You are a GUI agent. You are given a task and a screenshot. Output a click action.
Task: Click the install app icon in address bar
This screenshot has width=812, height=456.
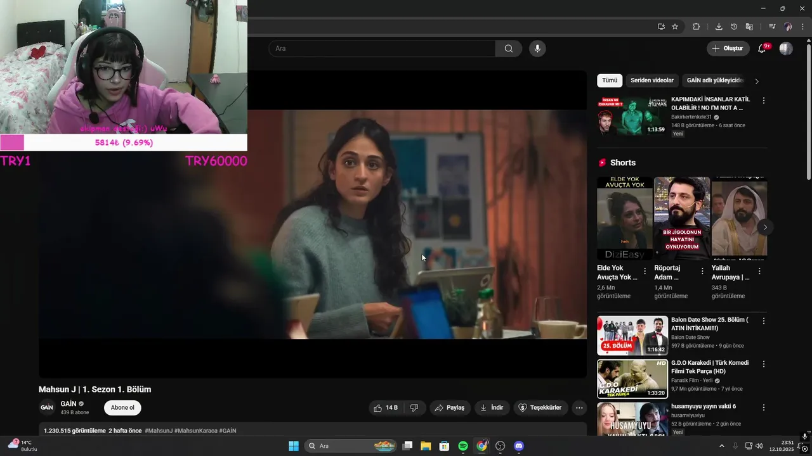661,27
